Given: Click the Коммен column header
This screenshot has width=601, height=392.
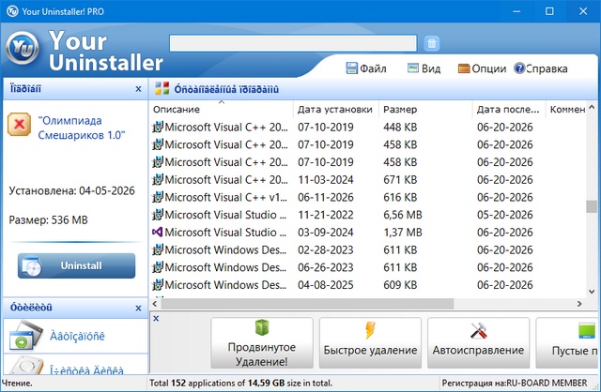Looking at the screenshot, I should tap(566, 110).
